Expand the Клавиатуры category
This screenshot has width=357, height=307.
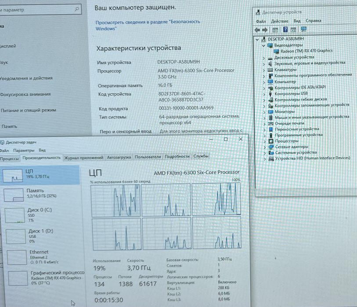pyautogui.click(x=264, y=70)
